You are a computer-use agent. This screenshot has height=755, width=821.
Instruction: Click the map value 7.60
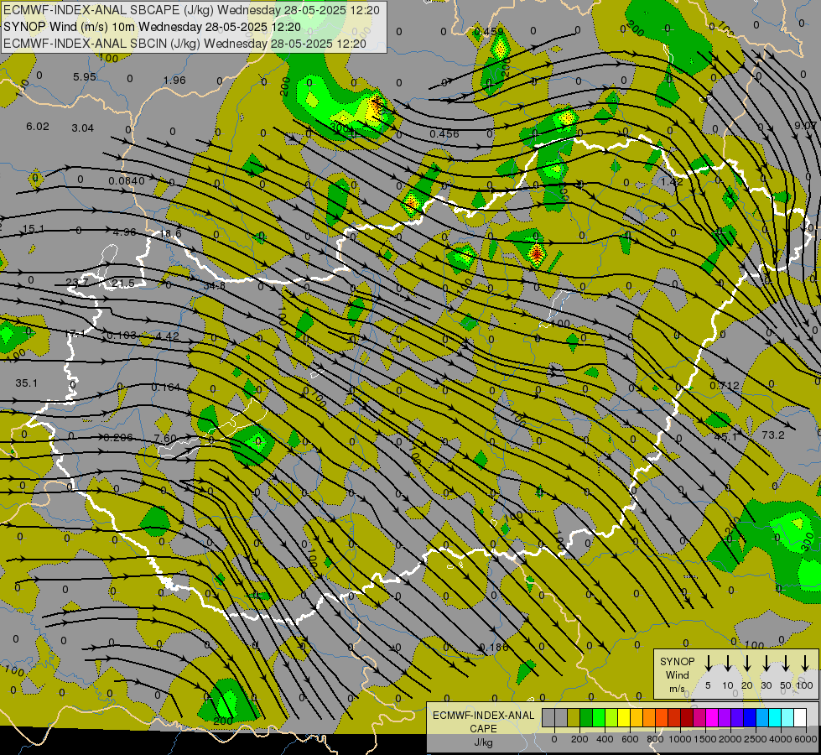165,438
